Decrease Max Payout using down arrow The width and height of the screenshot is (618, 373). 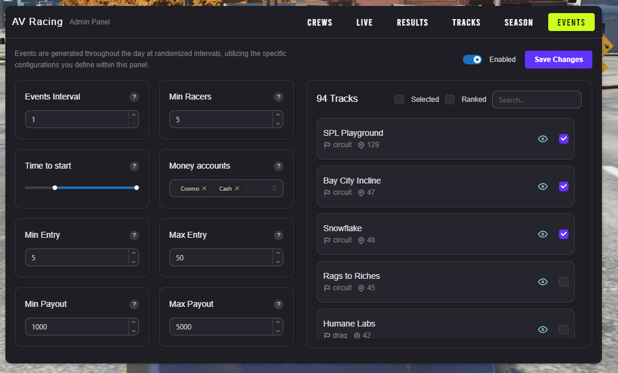pyautogui.click(x=277, y=331)
